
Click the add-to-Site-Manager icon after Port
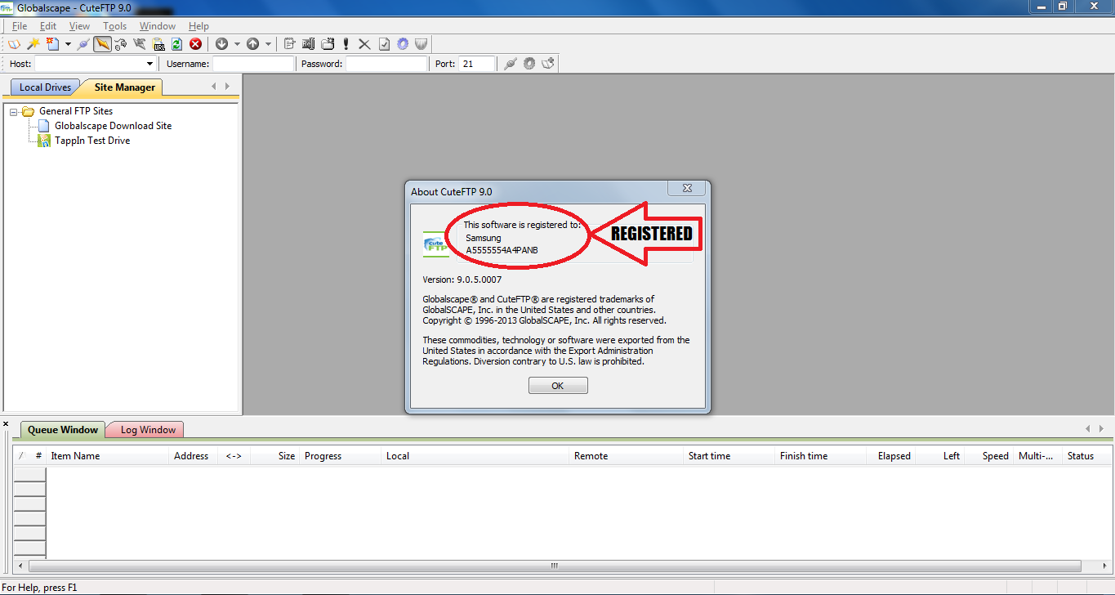click(x=548, y=64)
